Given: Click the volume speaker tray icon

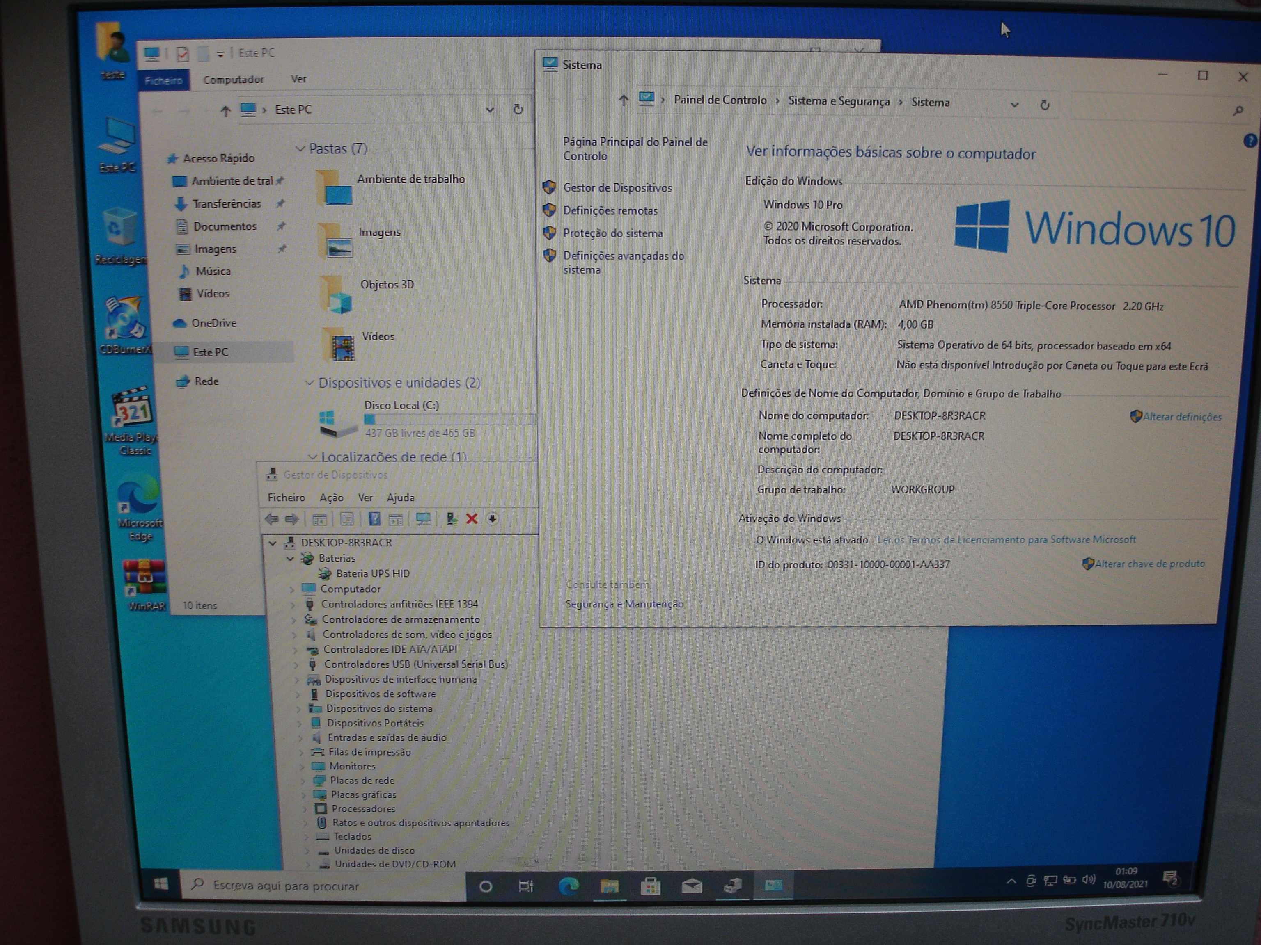Looking at the screenshot, I should [x=1088, y=879].
